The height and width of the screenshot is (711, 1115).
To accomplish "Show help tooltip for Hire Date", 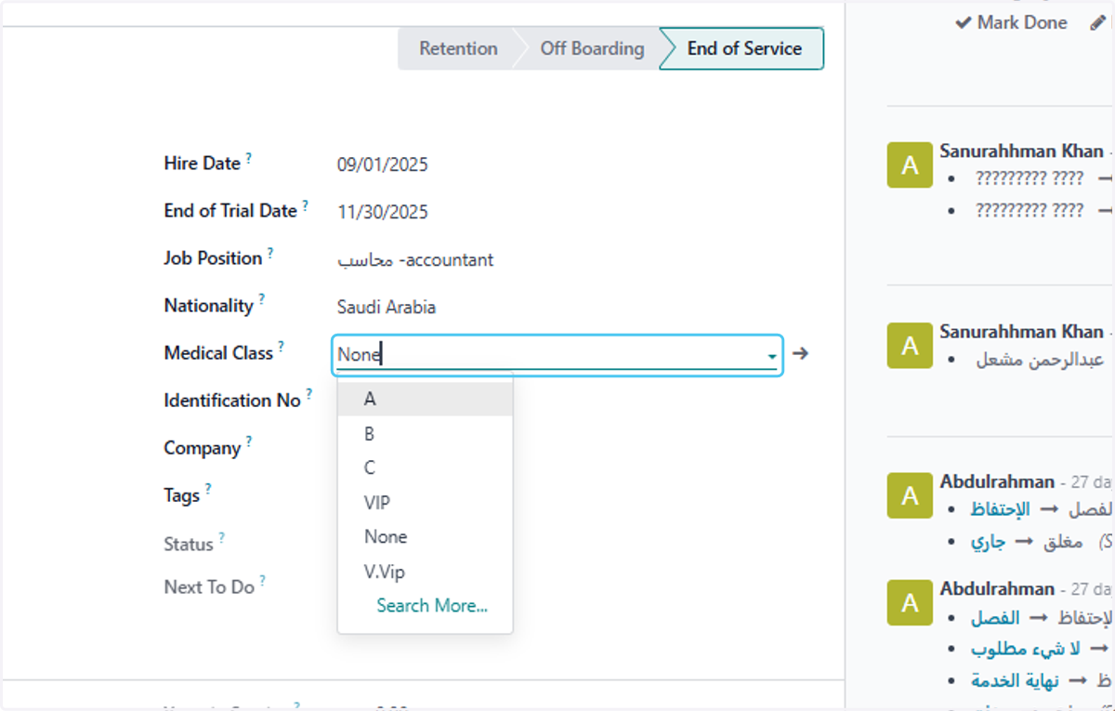I will pyautogui.click(x=249, y=158).
